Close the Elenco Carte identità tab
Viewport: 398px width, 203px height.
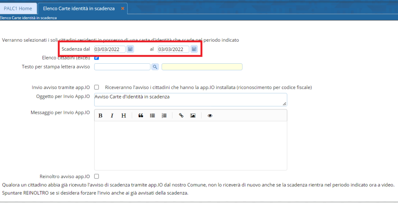(123, 8)
